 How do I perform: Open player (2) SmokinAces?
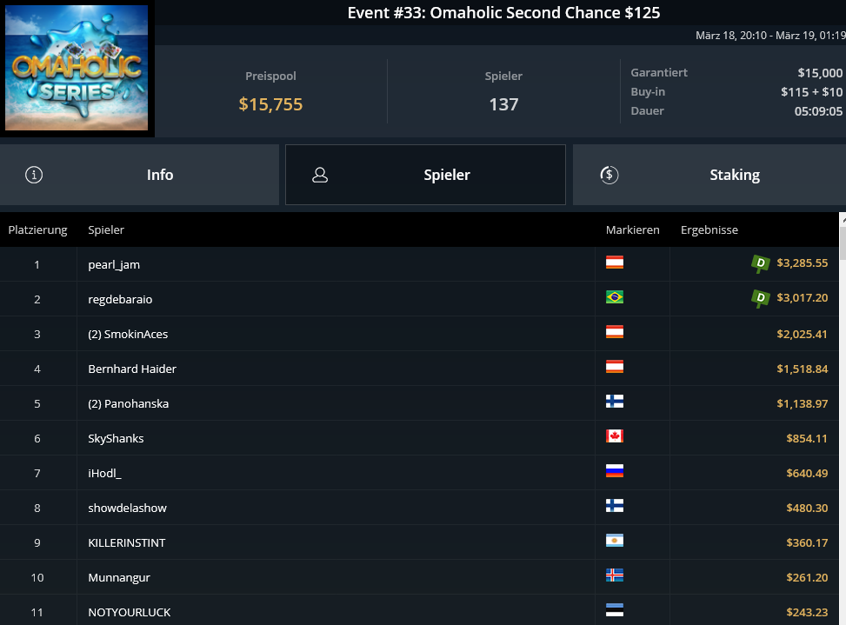128,335
